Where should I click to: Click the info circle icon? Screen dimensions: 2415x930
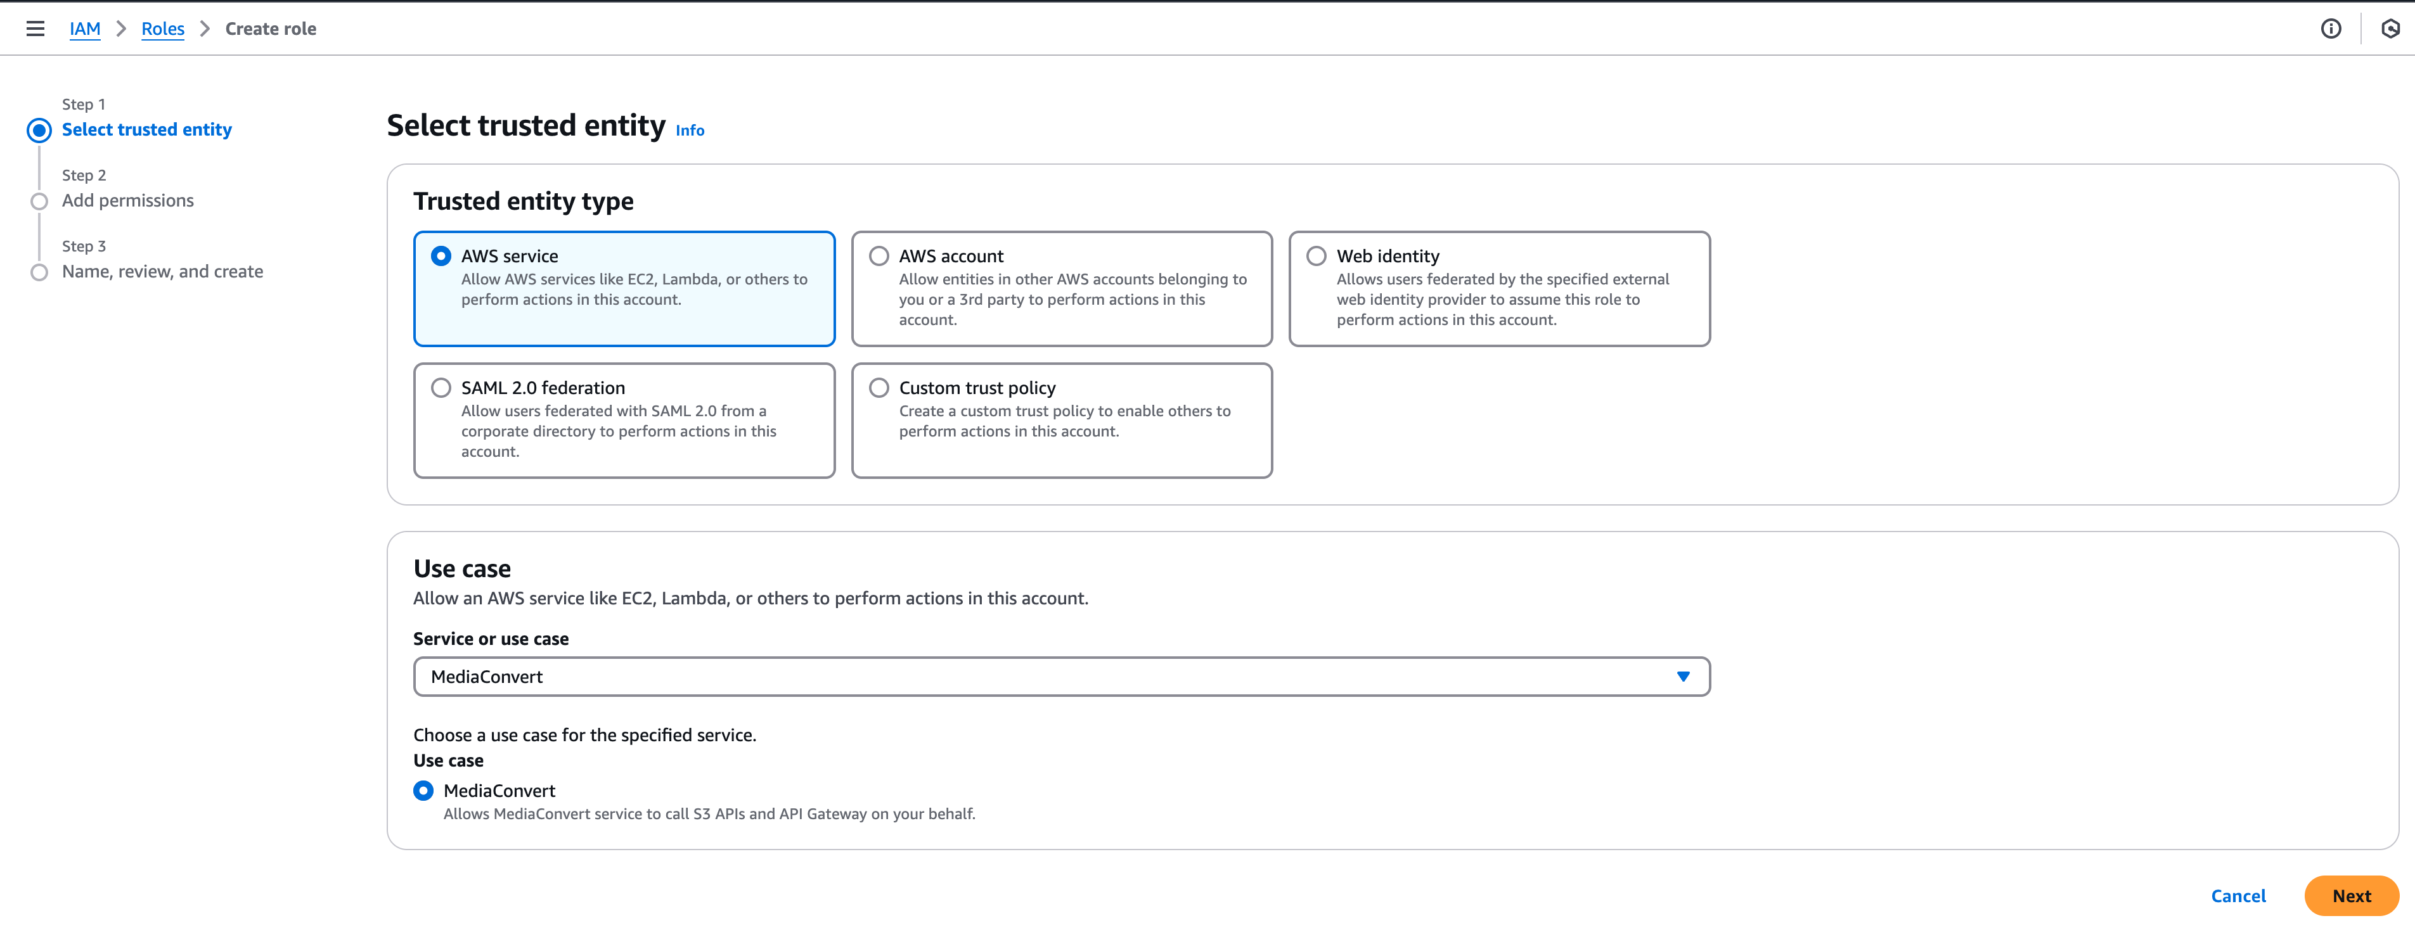(2331, 29)
